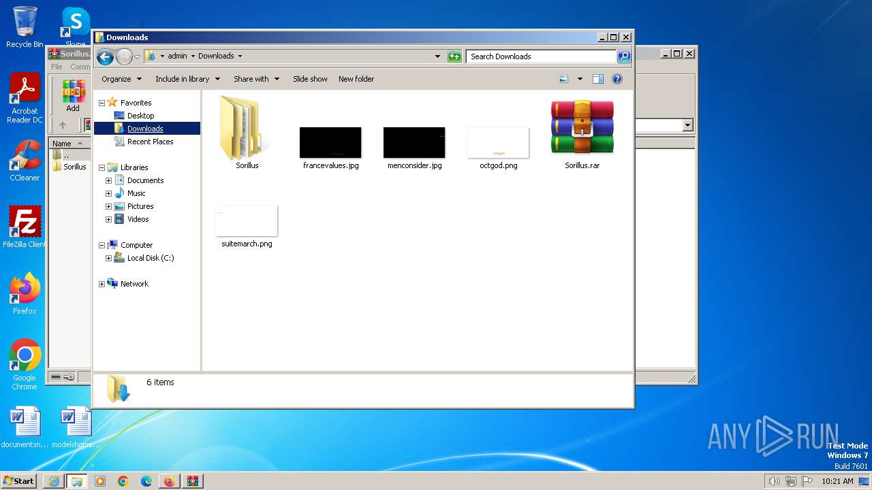Open the view options dropdown arrow
The image size is (872, 490).
pos(580,79)
